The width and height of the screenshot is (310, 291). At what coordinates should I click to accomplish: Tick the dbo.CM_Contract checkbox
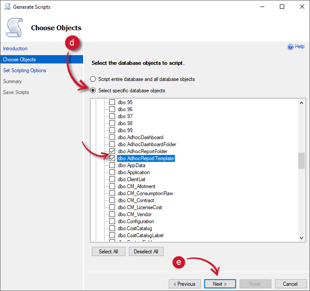pyautogui.click(x=112, y=200)
